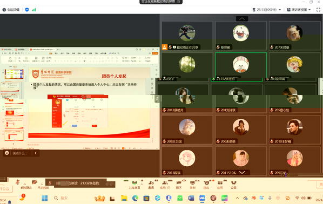Open meeting 设置 settings icon
The width and height of the screenshot is (323, 204).
[x=233, y=185]
